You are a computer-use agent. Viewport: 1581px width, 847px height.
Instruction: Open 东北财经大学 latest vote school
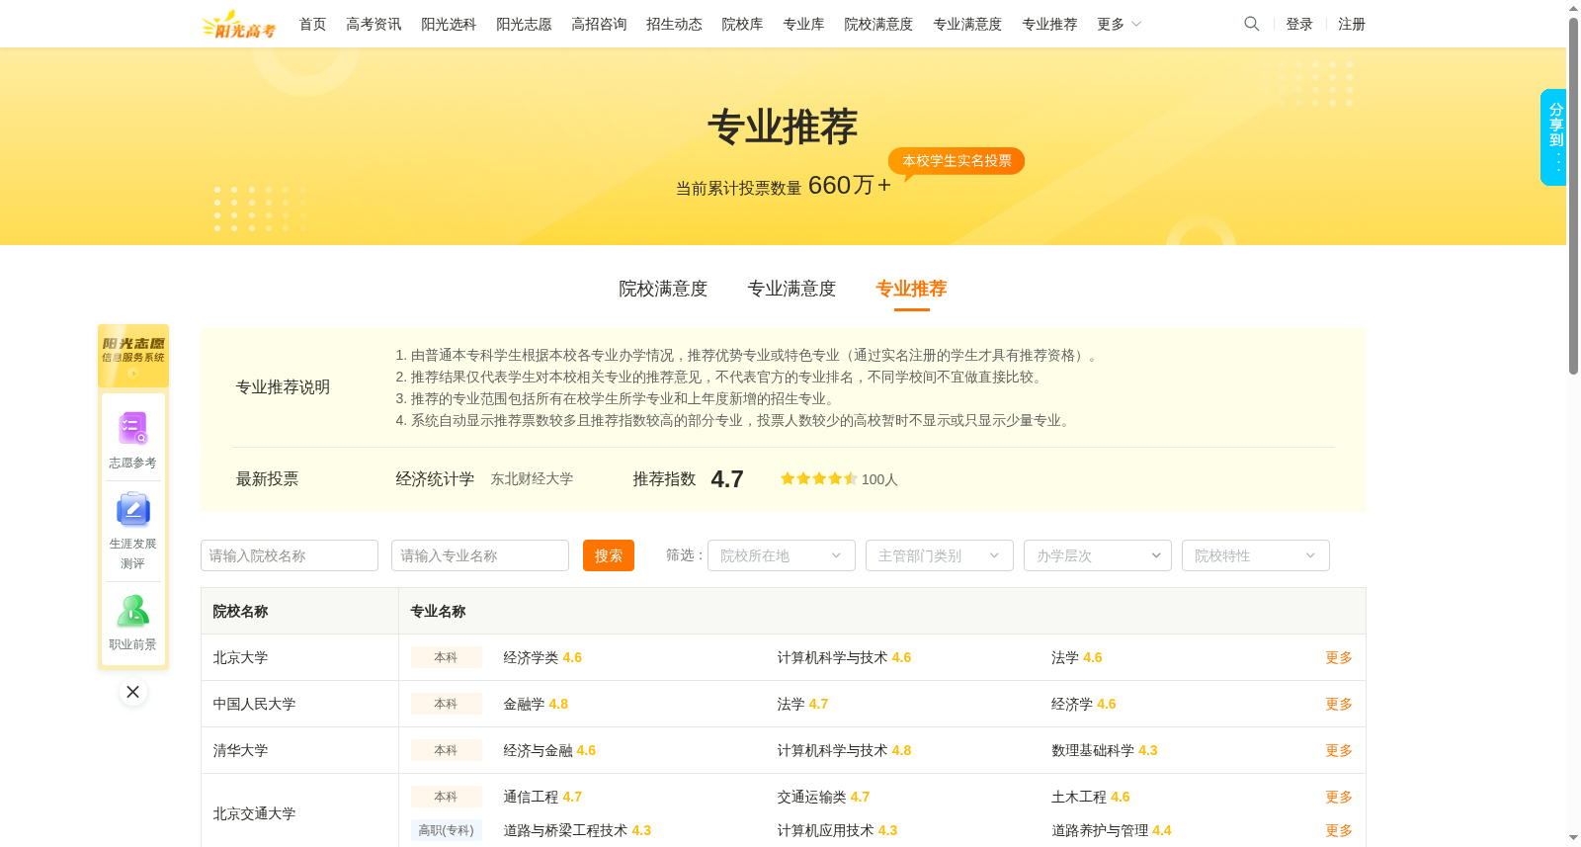[x=532, y=478]
